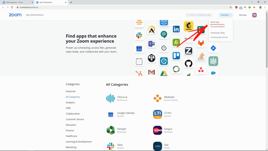This screenshot has width=268, height=151.
Task: Select the GitHub app icon
Action: [x=188, y=63]
